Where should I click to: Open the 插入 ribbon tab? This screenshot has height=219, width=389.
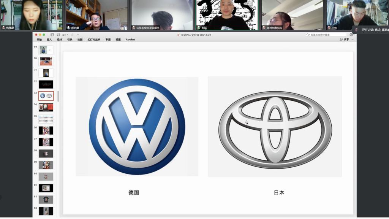49,40
